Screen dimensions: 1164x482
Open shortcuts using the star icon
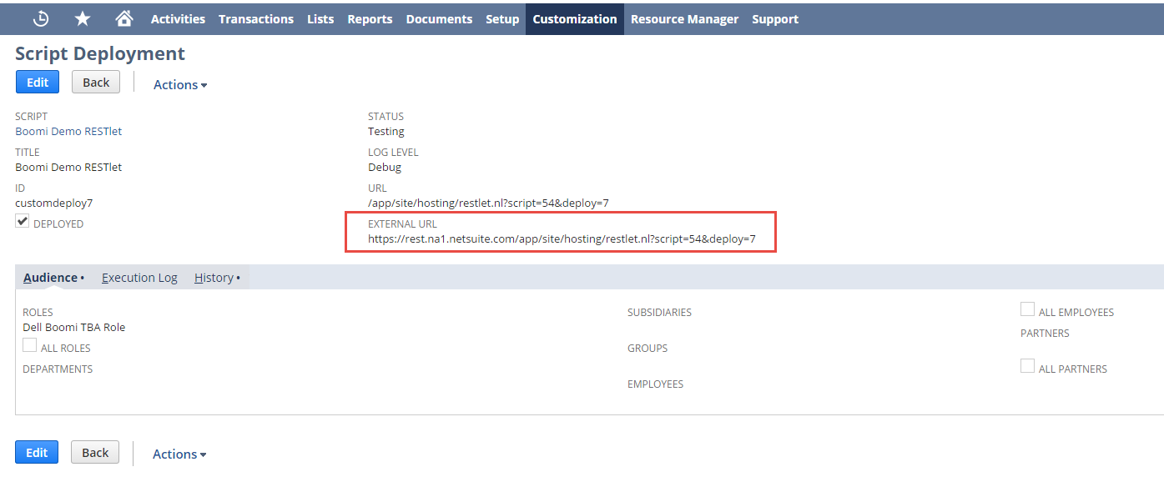point(82,18)
